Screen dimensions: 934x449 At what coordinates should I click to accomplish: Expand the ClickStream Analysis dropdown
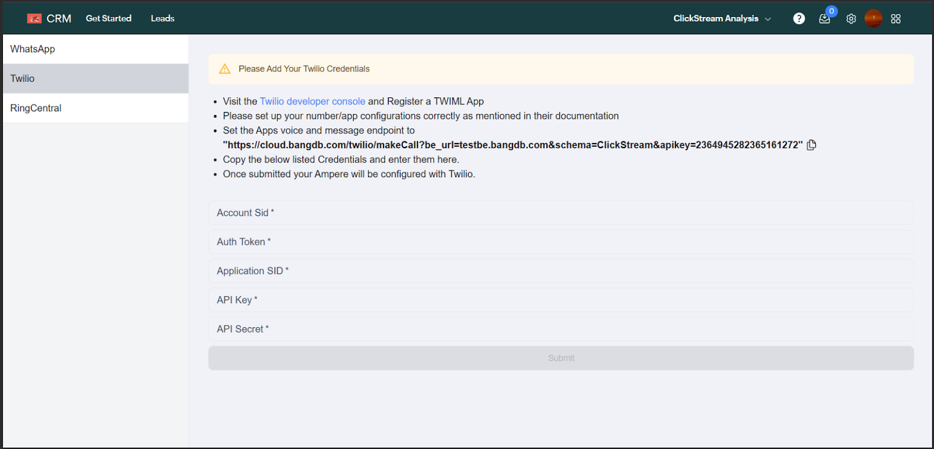pyautogui.click(x=722, y=19)
